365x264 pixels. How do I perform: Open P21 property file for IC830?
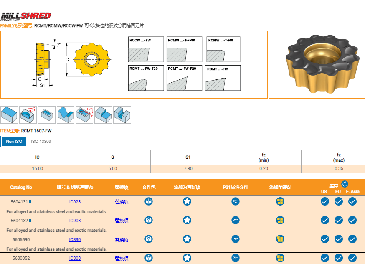(x=236, y=239)
